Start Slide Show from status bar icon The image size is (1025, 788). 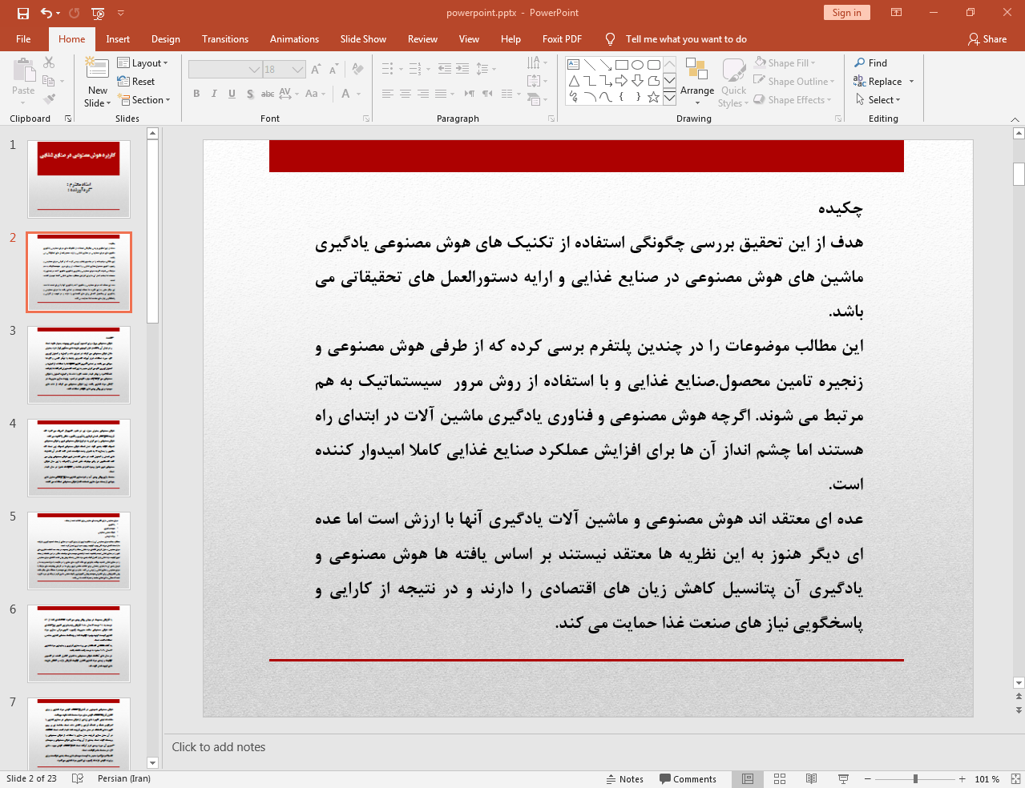pyautogui.click(x=843, y=778)
